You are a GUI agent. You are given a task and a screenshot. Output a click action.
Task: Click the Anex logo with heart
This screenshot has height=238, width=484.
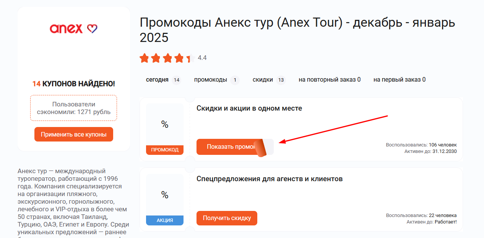tap(73, 28)
